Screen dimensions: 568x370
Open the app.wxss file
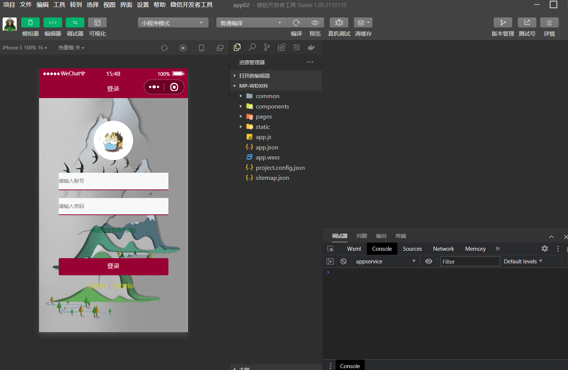tap(276, 157)
